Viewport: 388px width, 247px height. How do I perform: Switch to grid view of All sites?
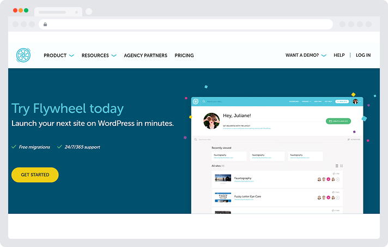pyautogui.click(x=342, y=166)
